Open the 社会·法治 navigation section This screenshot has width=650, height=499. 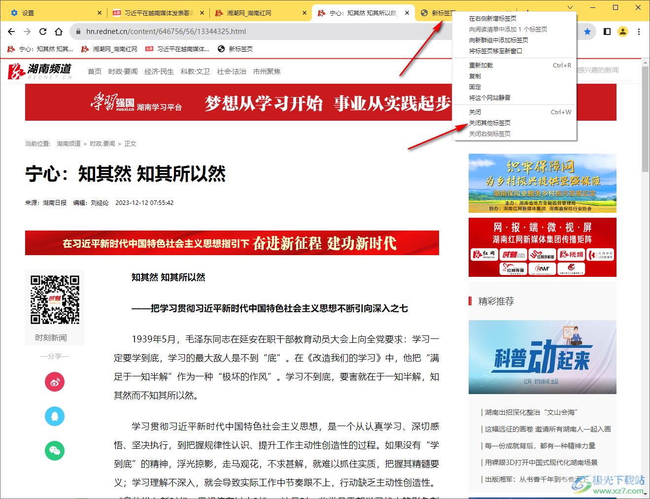(x=232, y=71)
